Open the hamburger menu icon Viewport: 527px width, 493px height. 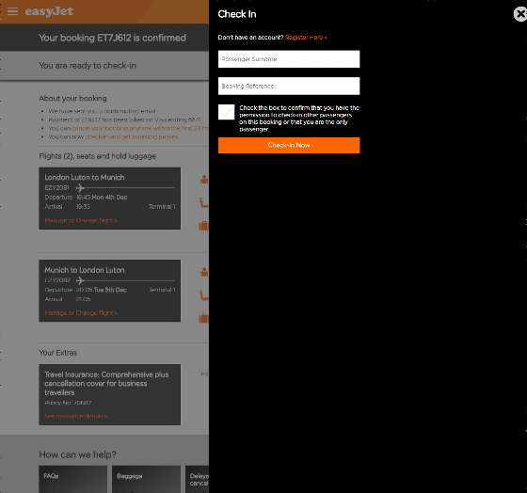pyautogui.click(x=12, y=11)
